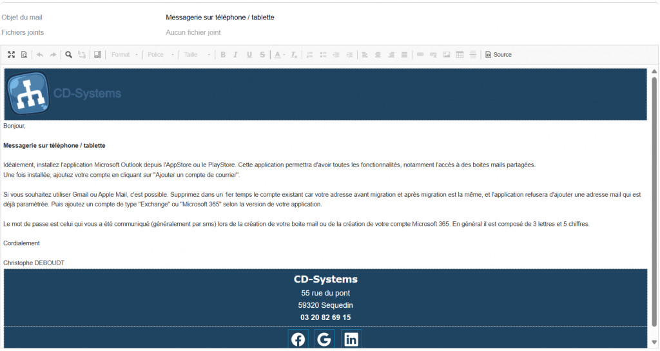Click the '59320 Sequedin' footer text

pyautogui.click(x=325, y=305)
